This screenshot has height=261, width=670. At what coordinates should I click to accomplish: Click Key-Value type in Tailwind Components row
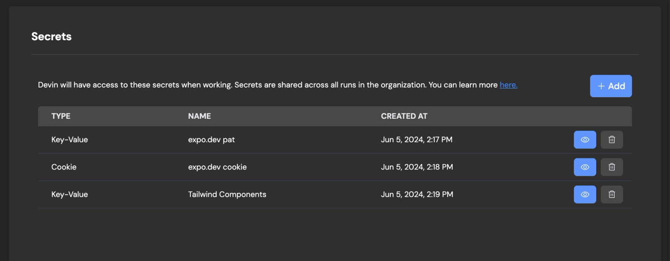coord(70,194)
